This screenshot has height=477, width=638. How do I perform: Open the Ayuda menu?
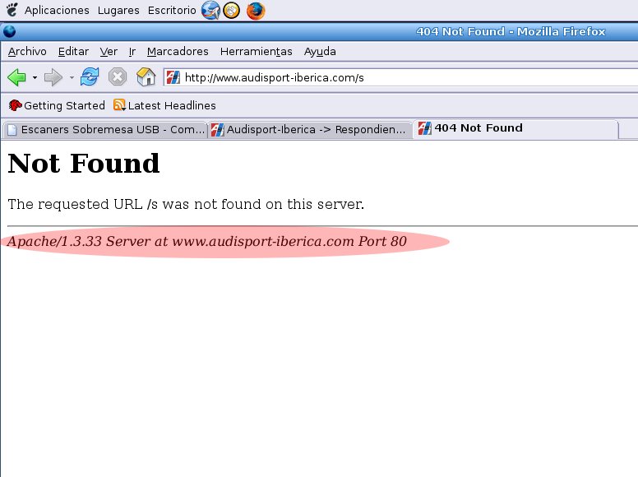pos(320,52)
